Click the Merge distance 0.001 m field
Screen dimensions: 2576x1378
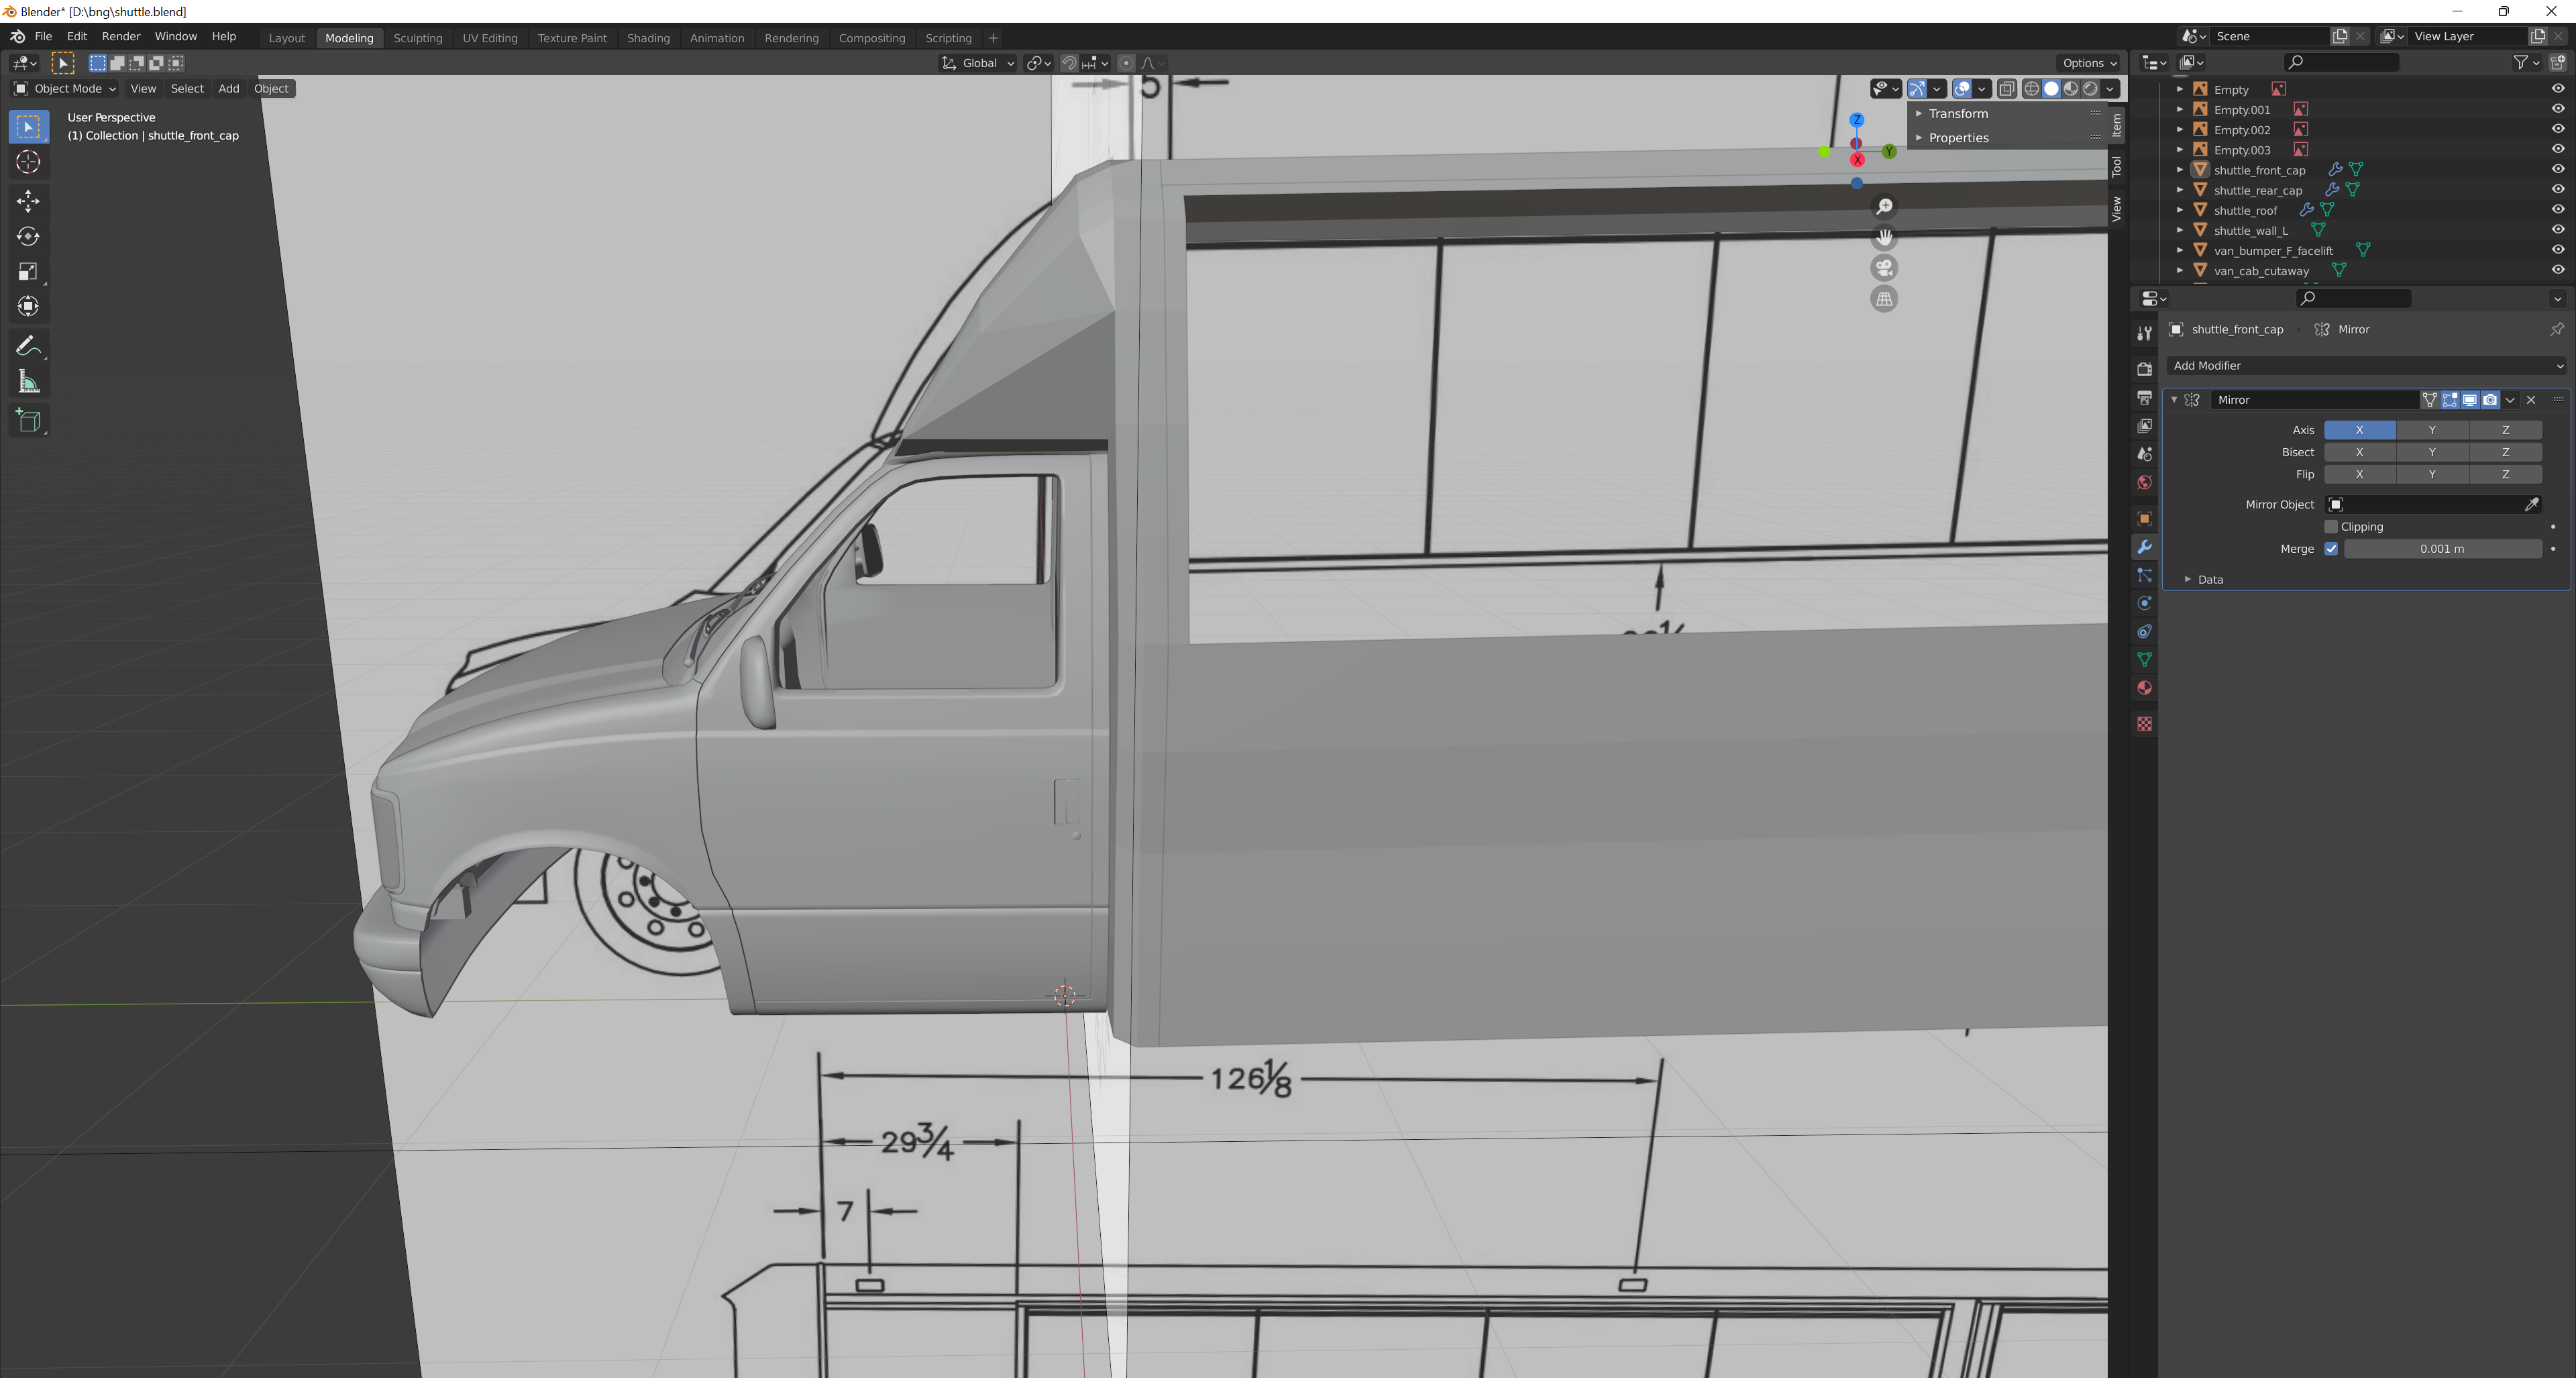(x=2441, y=549)
